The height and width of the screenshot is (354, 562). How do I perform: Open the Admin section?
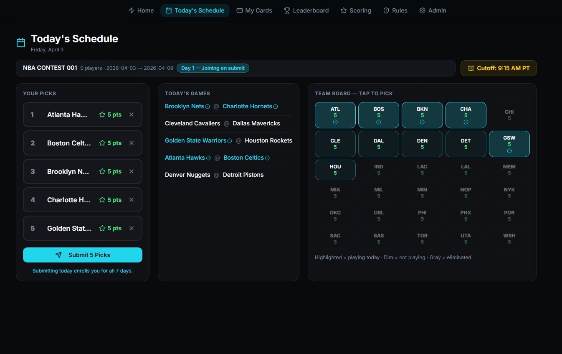pos(433,10)
